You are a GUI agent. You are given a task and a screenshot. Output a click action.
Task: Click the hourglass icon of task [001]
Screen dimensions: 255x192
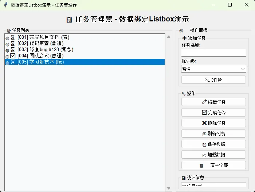(x=13, y=37)
